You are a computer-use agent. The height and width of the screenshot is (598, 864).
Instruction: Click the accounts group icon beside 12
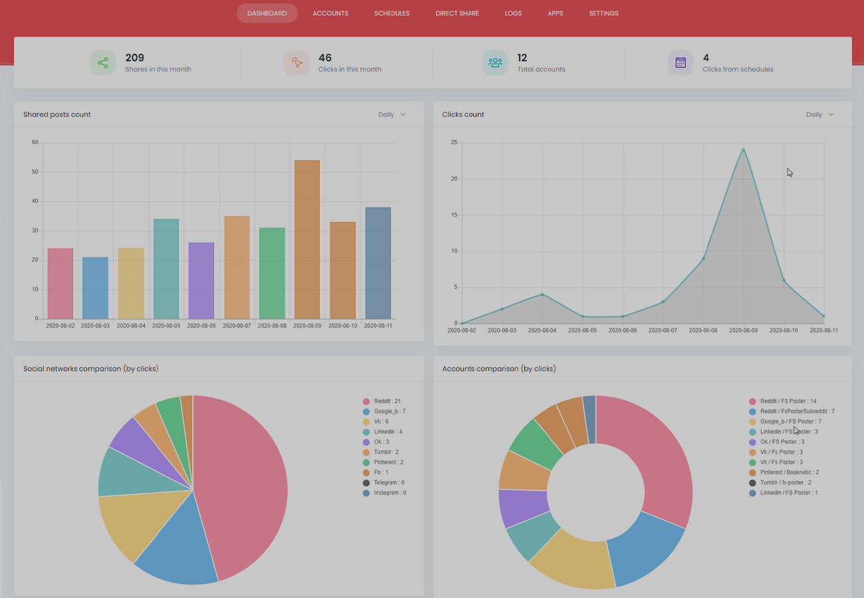tap(494, 62)
